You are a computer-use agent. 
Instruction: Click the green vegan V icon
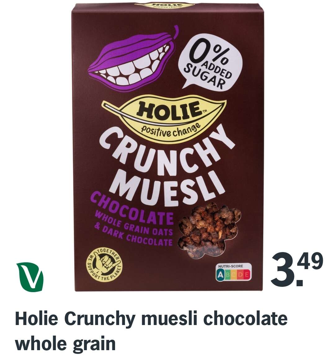pyautogui.click(x=30, y=277)
